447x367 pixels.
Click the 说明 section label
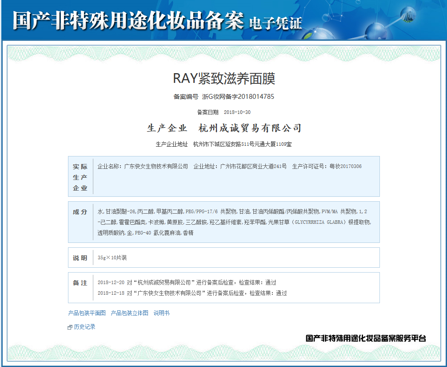tap(80, 258)
